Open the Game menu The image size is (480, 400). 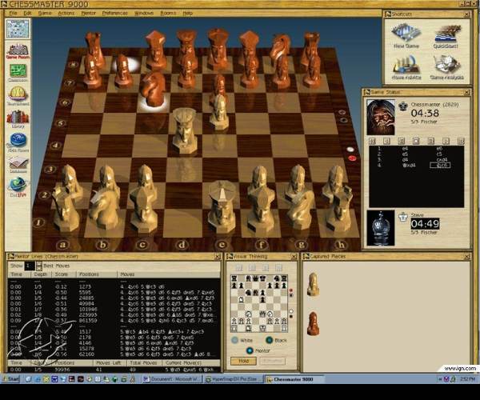coord(45,13)
